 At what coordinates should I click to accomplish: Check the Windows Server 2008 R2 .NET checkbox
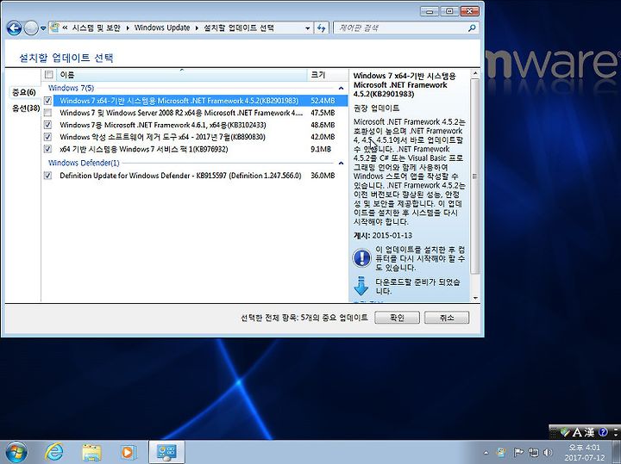click(x=47, y=113)
